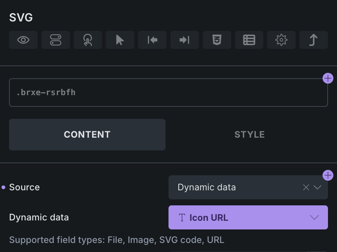Clear Source selection with the X

pyautogui.click(x=306, y=187)
